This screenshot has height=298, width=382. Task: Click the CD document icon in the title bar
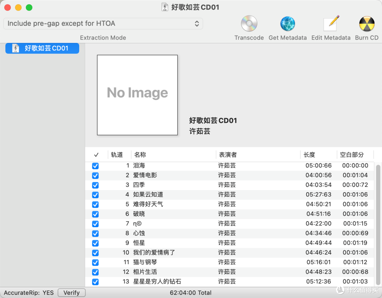165,7
